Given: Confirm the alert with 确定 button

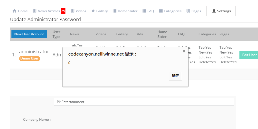Looking at the screenshot, I should click(x=175, y=76).
